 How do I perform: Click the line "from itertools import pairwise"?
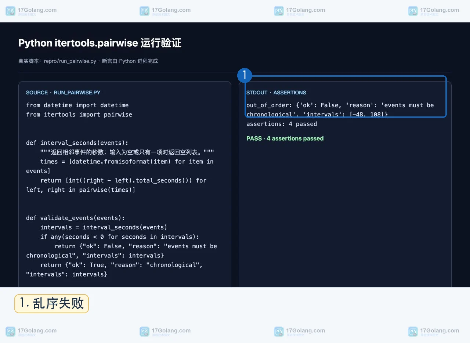pyautogui.click(x=79, y=115)
